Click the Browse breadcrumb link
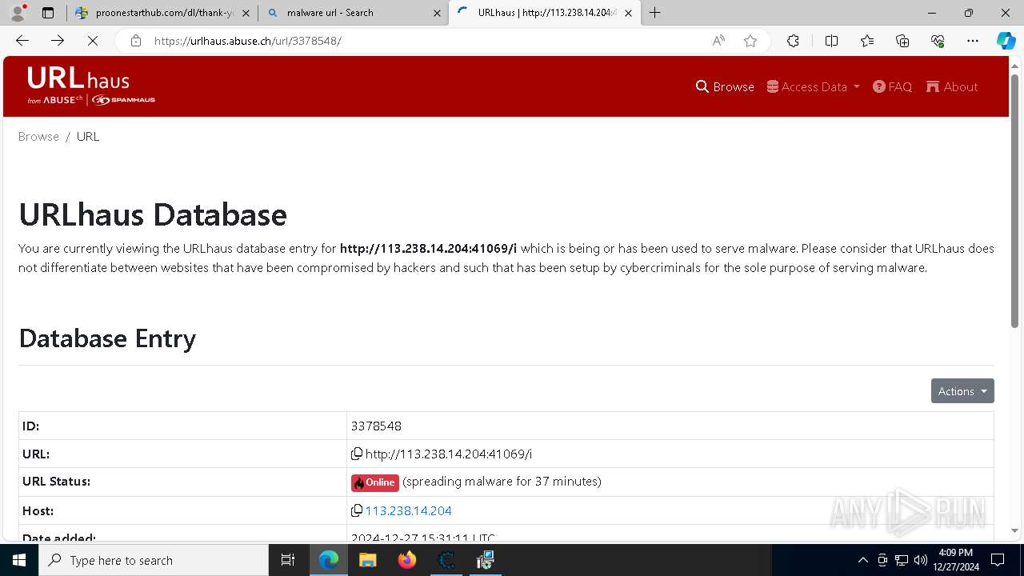1024x576 pixels. click(38, 136)
